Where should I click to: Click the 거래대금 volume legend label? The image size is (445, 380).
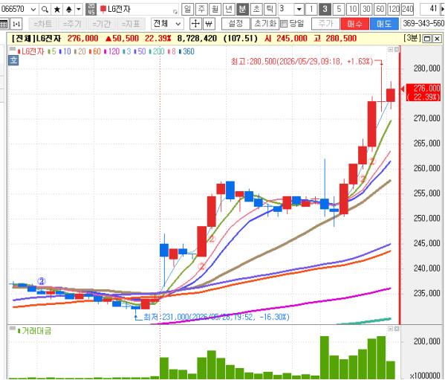click(35, 331)
